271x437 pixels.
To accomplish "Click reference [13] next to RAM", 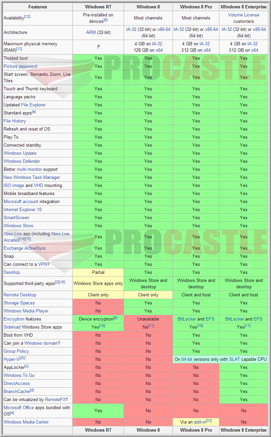I will coord(19,49).
